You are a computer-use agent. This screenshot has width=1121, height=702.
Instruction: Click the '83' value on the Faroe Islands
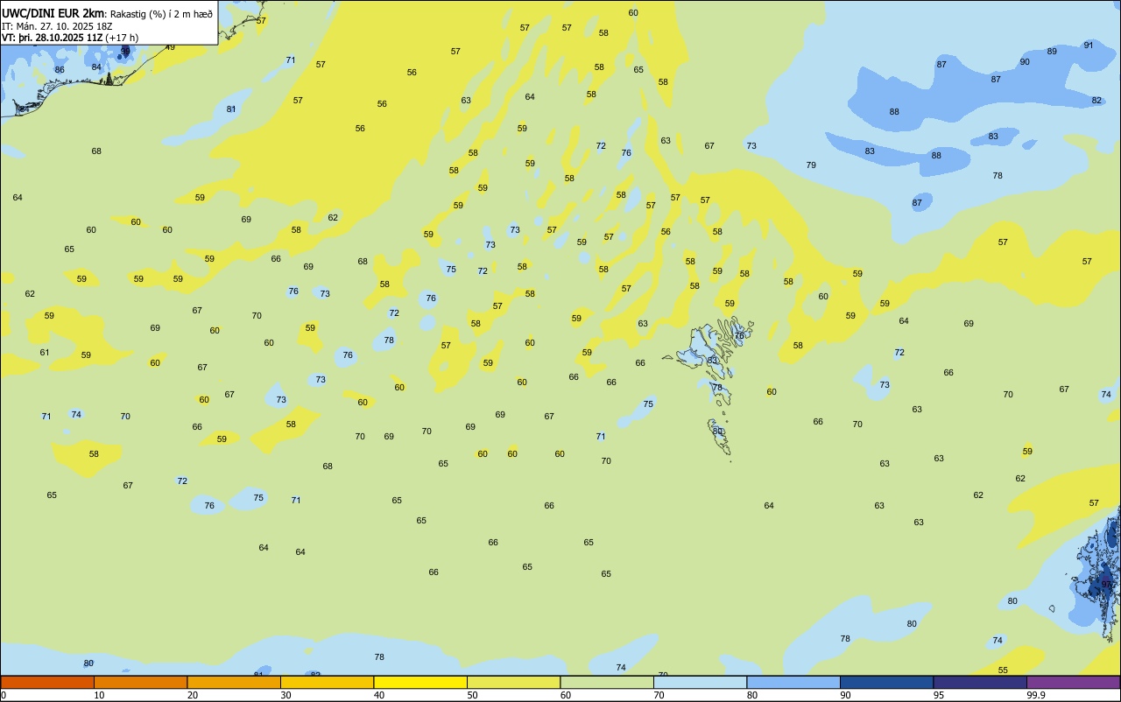tap(712, 360)
